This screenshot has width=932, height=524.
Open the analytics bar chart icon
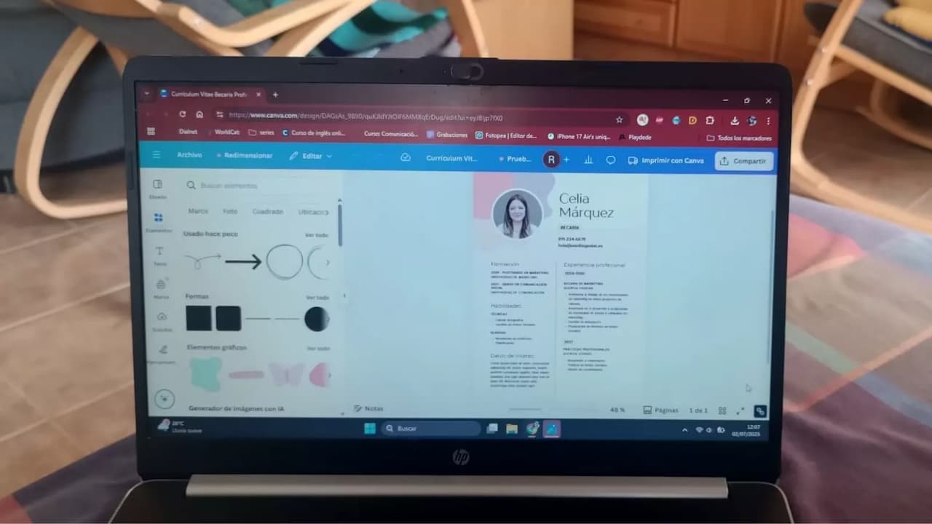pyautogui.click(x=588, y=160)
